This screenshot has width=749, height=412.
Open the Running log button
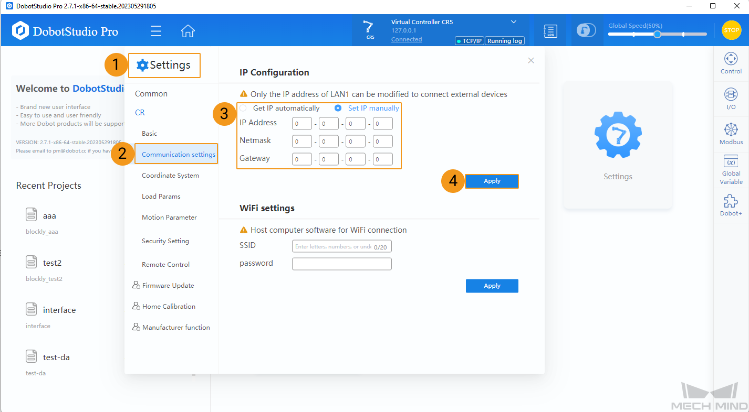pos(505,41)
